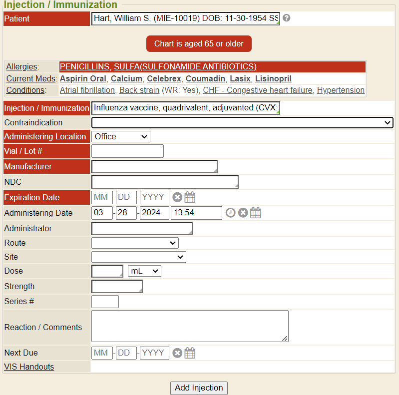Image resolution: width=399 pixels, height=395 pixels.
Task: Clear the Expiration Date with X icon
Action: click(177, 197)
